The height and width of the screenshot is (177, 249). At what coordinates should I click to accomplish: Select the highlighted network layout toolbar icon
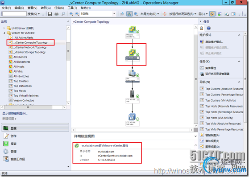[x=129, y=14]
